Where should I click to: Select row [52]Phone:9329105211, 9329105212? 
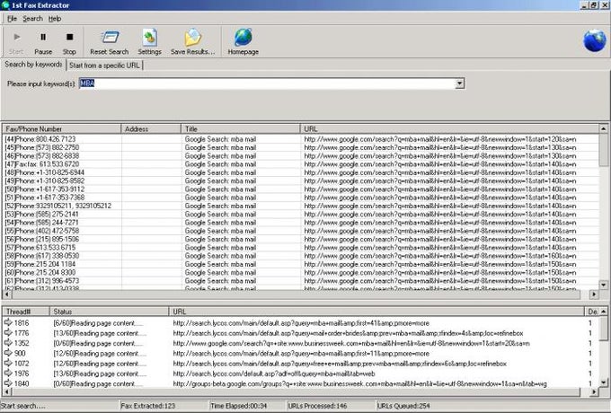tap(301, 206)
